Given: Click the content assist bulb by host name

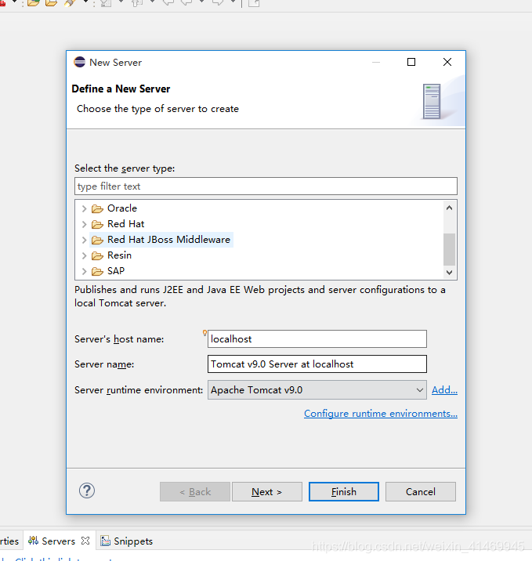Looking at the screenshot, I should coord(204,333).
